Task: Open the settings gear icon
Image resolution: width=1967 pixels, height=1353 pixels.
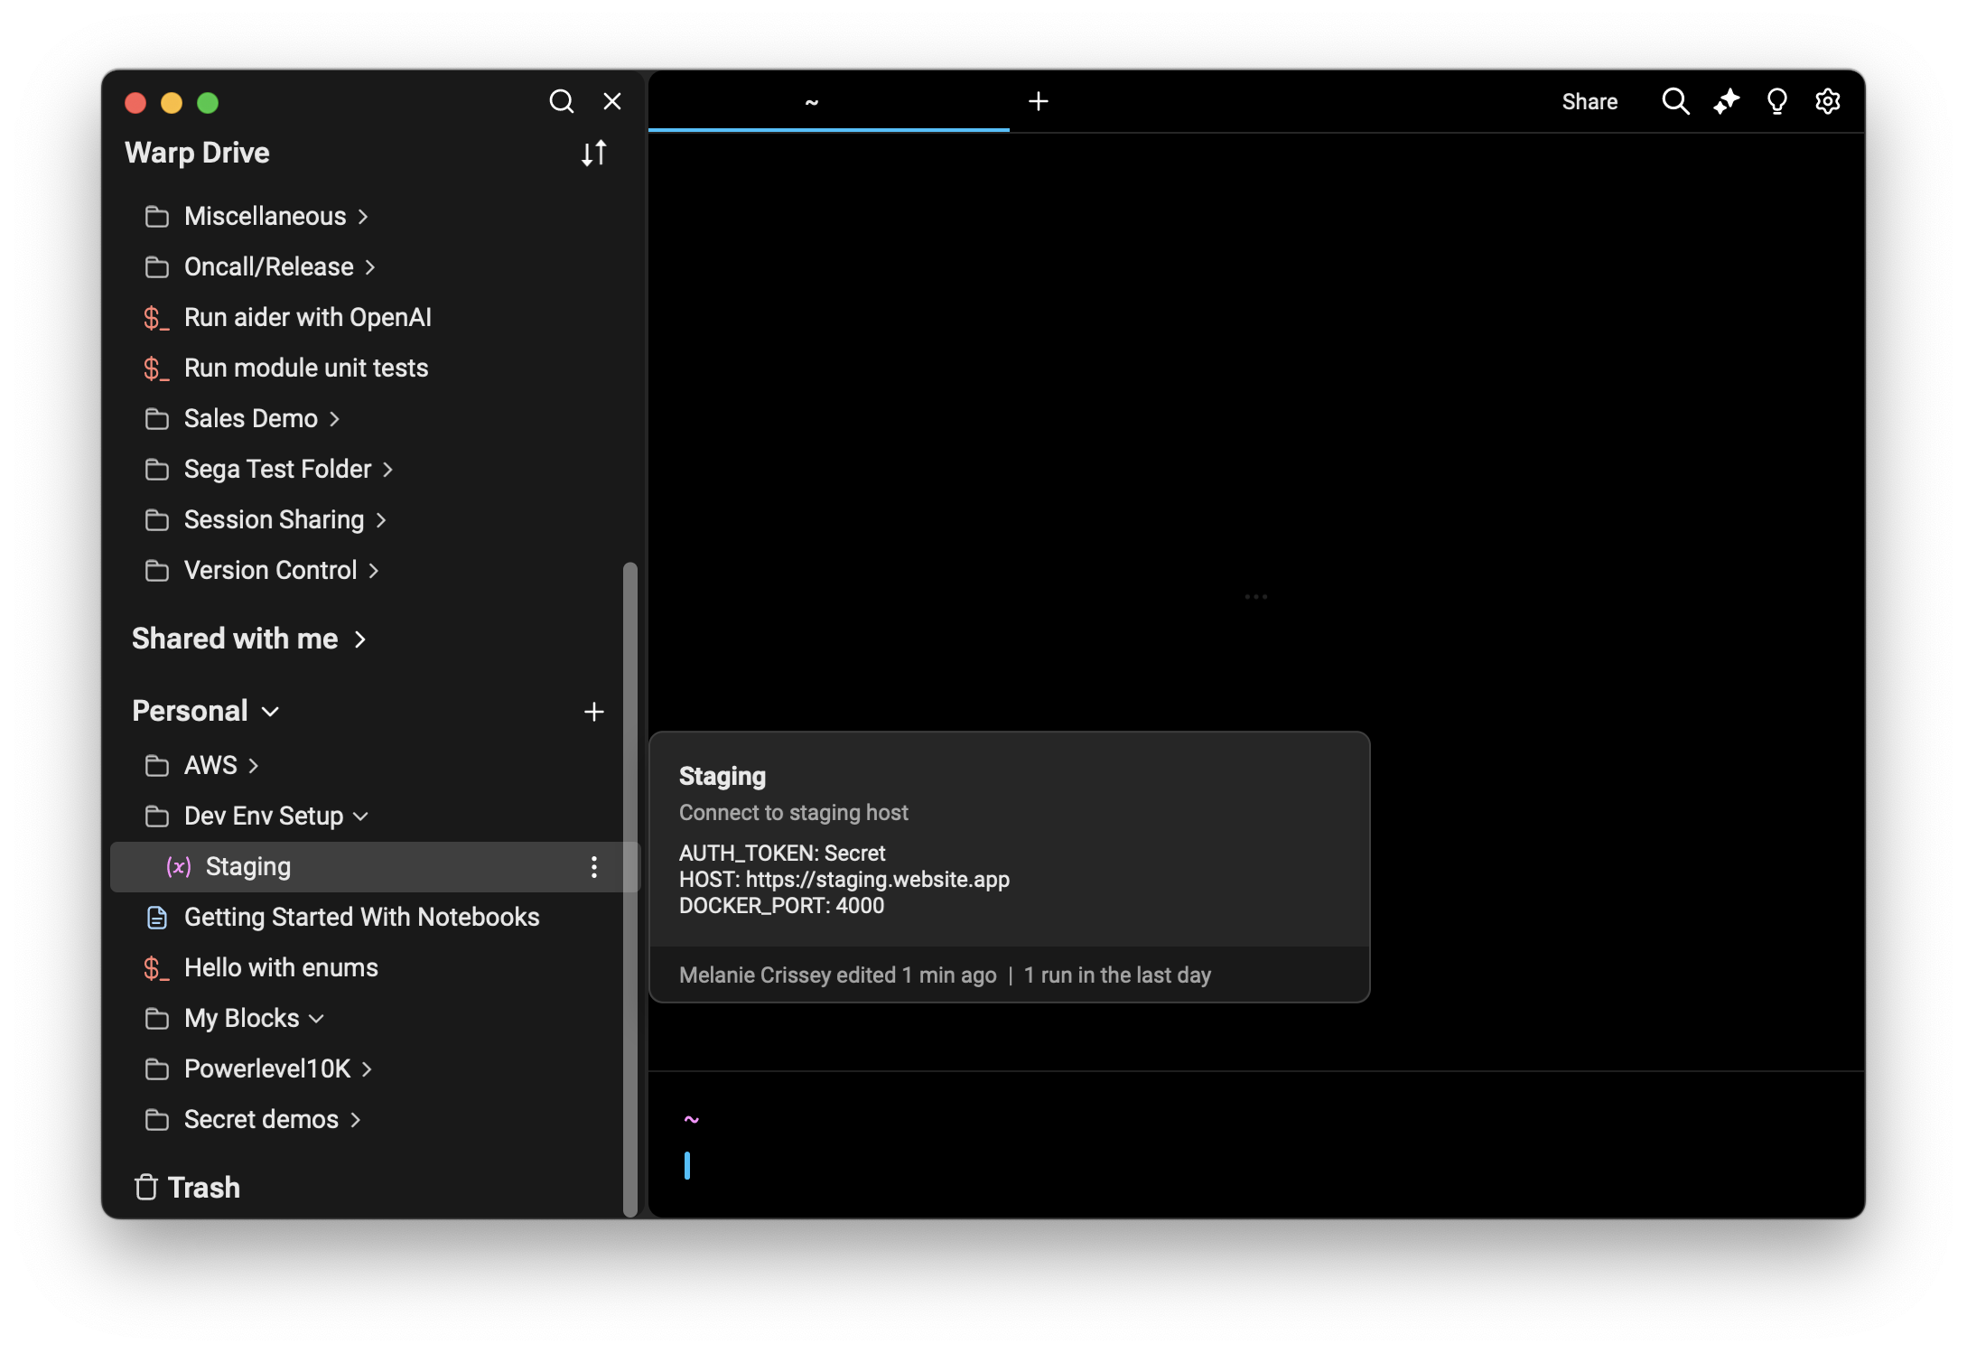Action: [x=1827, y=101]
